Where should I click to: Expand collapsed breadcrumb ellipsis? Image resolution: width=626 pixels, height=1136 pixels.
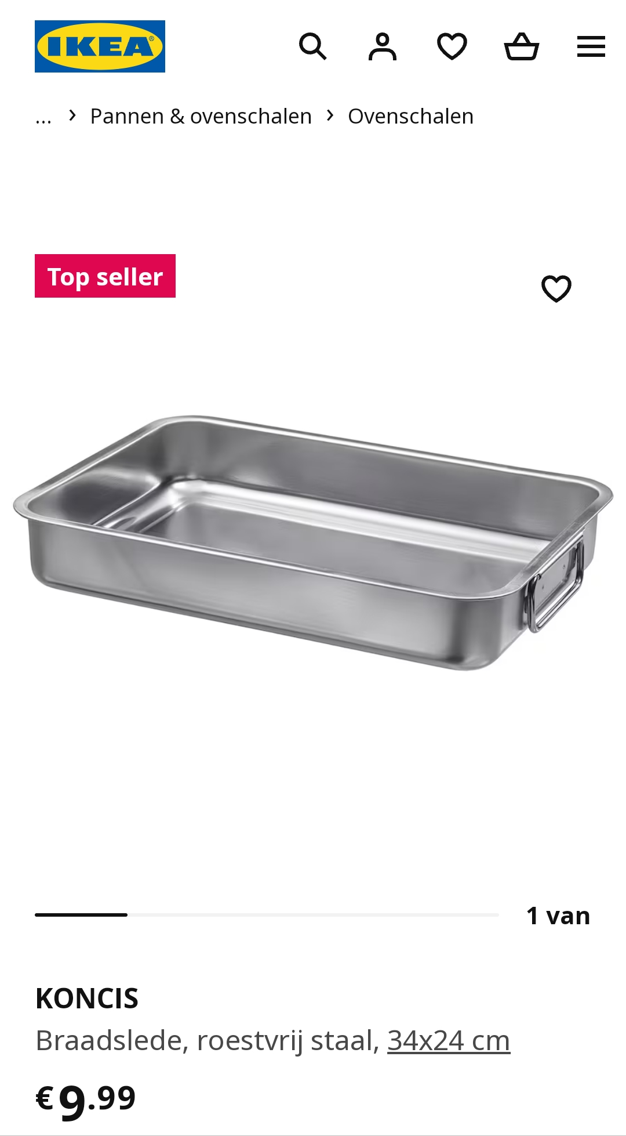click(43, 117)
